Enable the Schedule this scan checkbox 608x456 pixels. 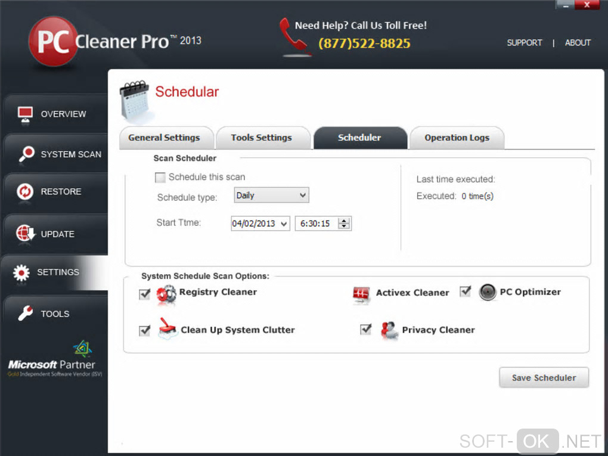coord(160,178)
